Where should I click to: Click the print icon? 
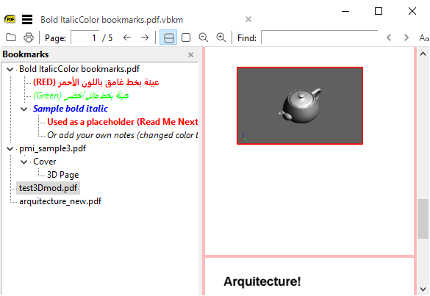pyautogui.click(x=29, y=37)
